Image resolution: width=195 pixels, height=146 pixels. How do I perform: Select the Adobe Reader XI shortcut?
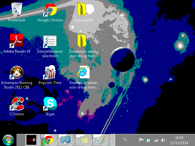tap(17, 40)
